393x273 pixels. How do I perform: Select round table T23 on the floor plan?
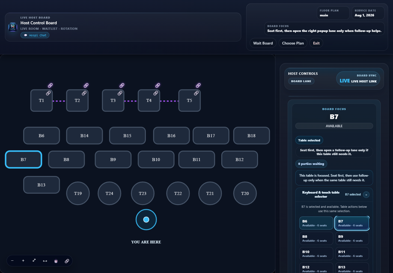(x=143, y=193)
